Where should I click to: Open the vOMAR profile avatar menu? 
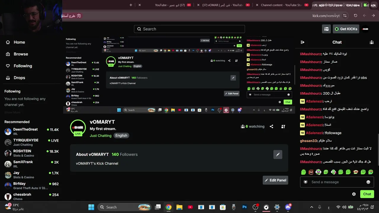365,29
